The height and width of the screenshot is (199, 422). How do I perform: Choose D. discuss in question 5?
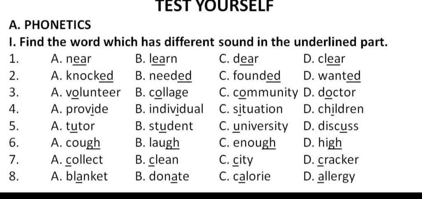(x=331, y=126)
